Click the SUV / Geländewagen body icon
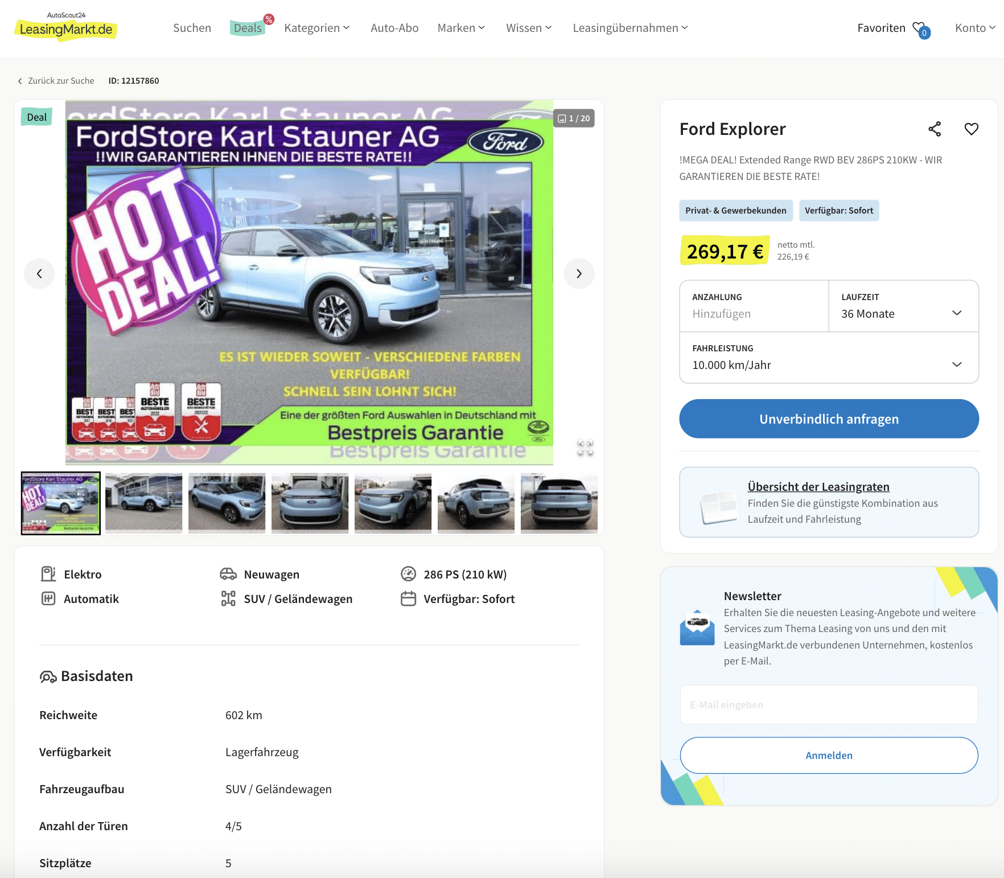This screenshot has height=878, width=1004. click(x=228, y=598)
